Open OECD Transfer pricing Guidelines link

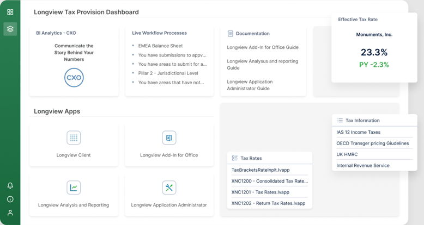coord(372,143)
